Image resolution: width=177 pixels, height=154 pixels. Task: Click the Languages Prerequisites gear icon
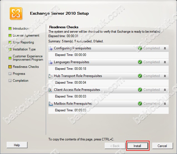click(x=51, y=62)
